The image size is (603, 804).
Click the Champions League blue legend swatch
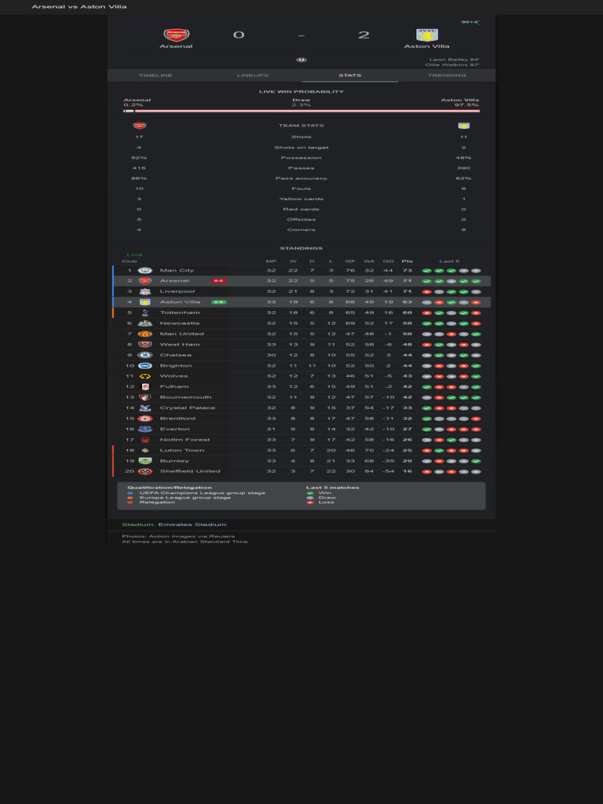click(130, 493)
